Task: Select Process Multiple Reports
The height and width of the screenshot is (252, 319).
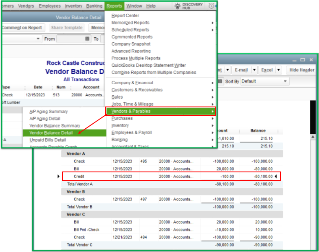Action: [x=136, y=58]
